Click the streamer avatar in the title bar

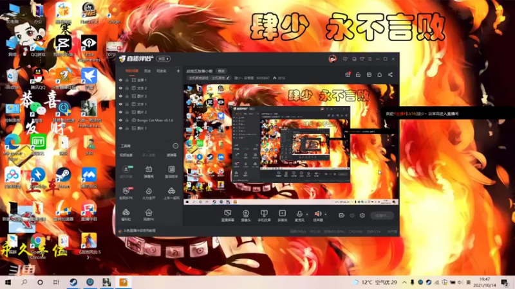coord(332,58)
